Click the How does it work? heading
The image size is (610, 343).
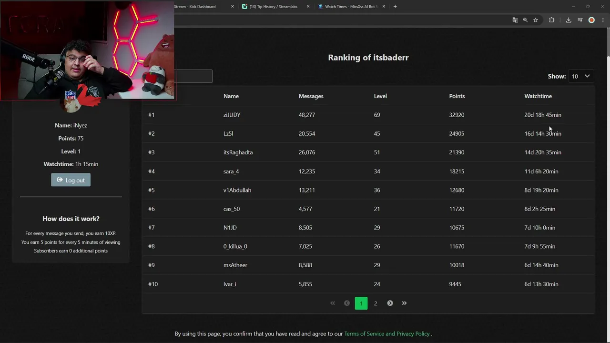click(71, 219)
